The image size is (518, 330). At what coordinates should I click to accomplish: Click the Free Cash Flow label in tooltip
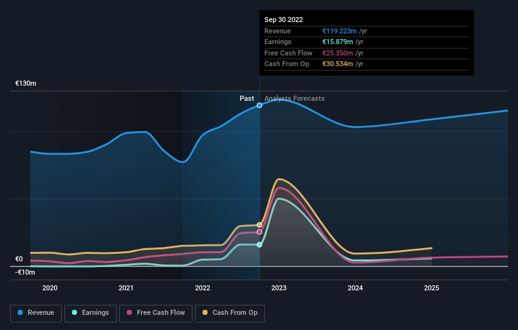[288, 53]
